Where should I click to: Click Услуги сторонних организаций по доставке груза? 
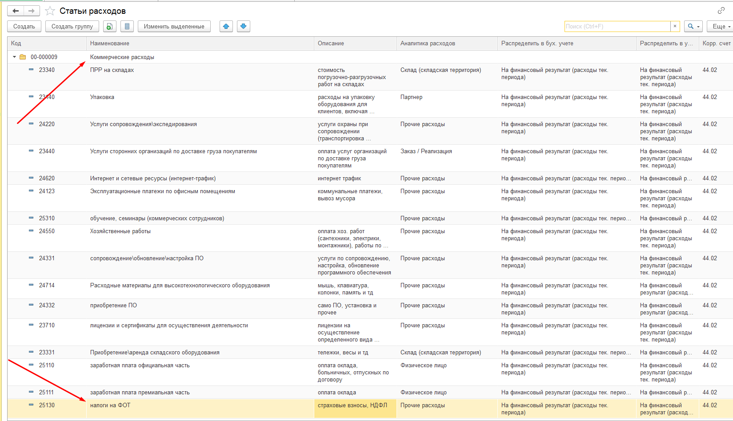(173, 151)
